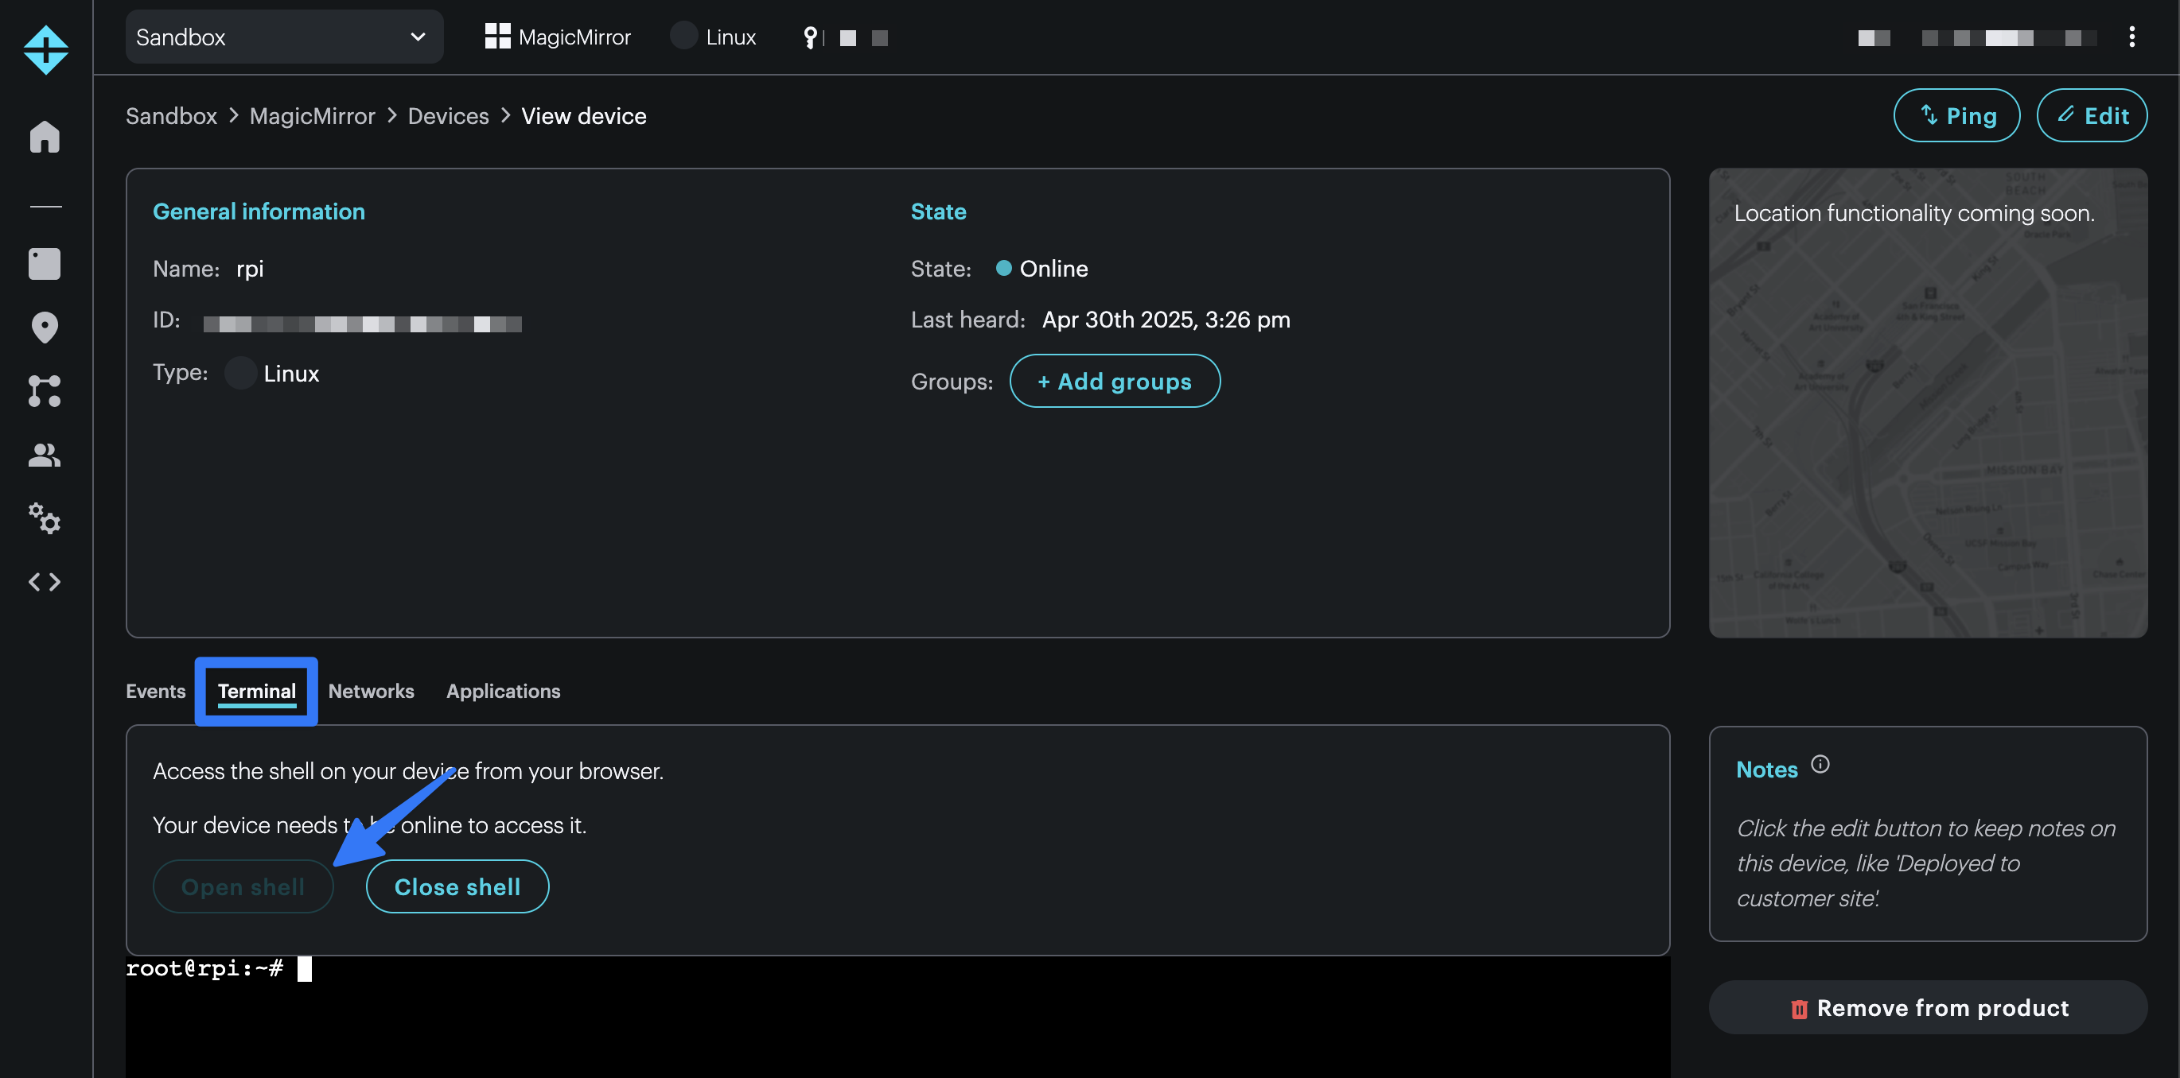The image size is (2180, 1078).
Task: Click the home icon in sidebar
Action: tap(45, 137)
